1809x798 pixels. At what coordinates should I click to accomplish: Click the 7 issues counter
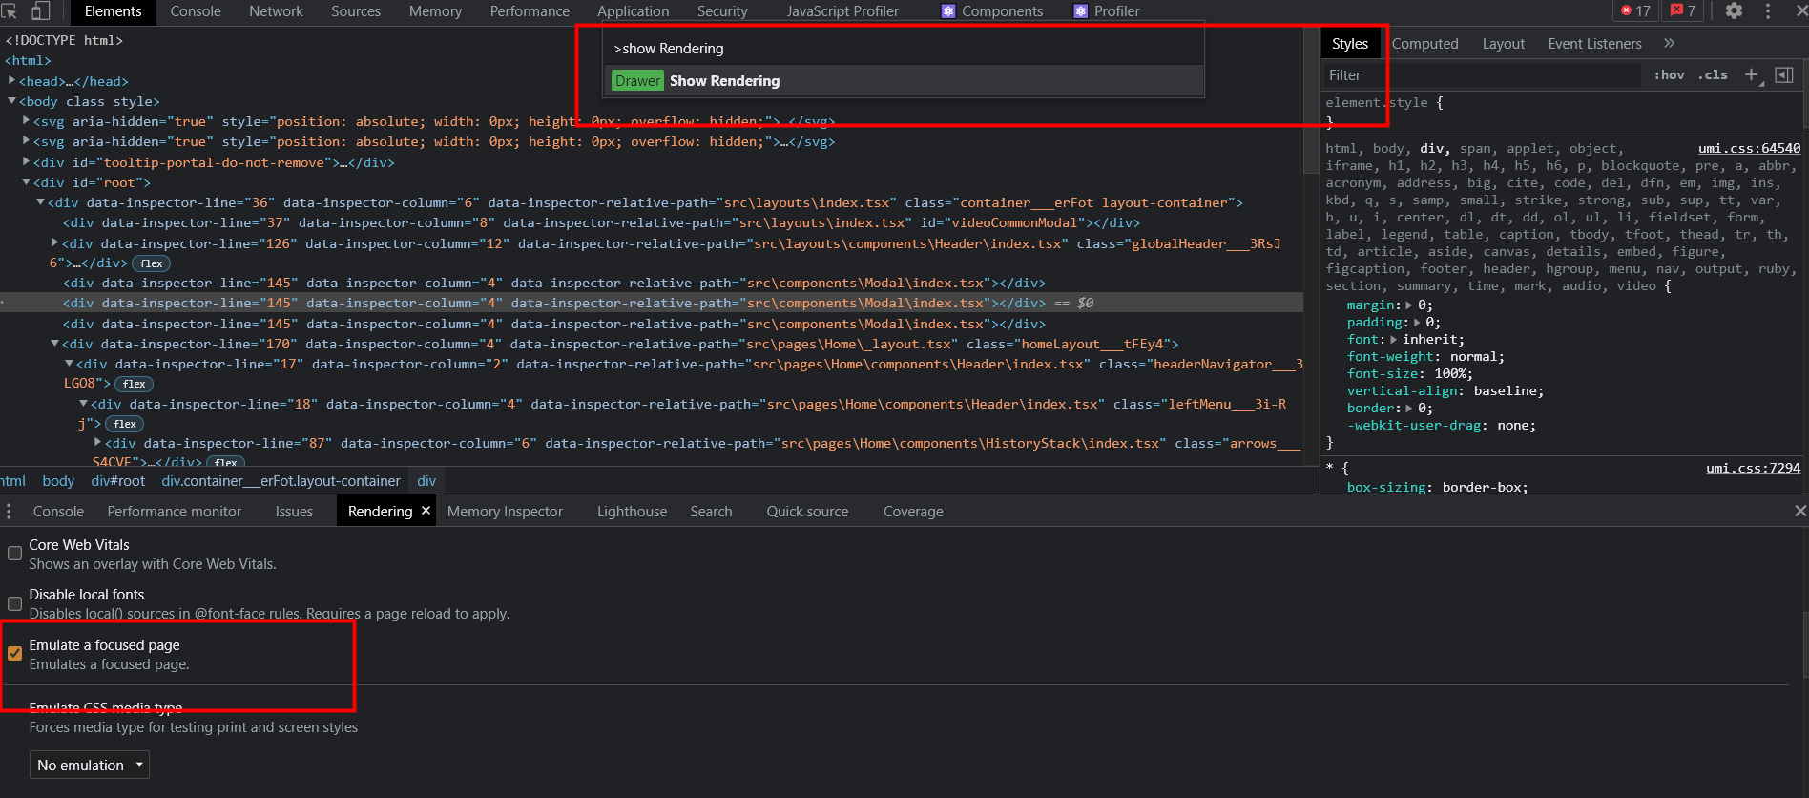(1683, 10)
